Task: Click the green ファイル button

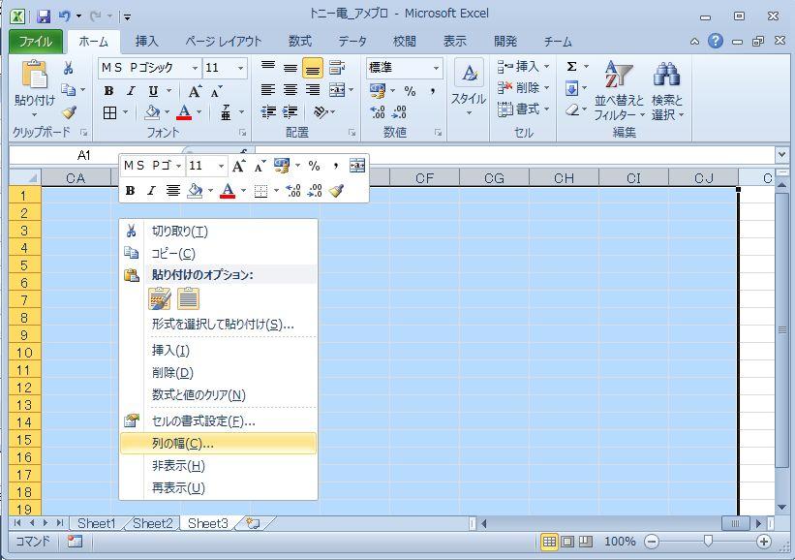Action: [x=36, y=42]
